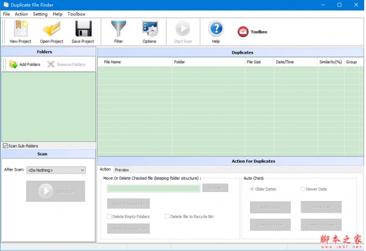Image resolution: width=366 pixels, height=251 pixels.
Task: Sort by the Group column header
Action: (x=351, y=62)
